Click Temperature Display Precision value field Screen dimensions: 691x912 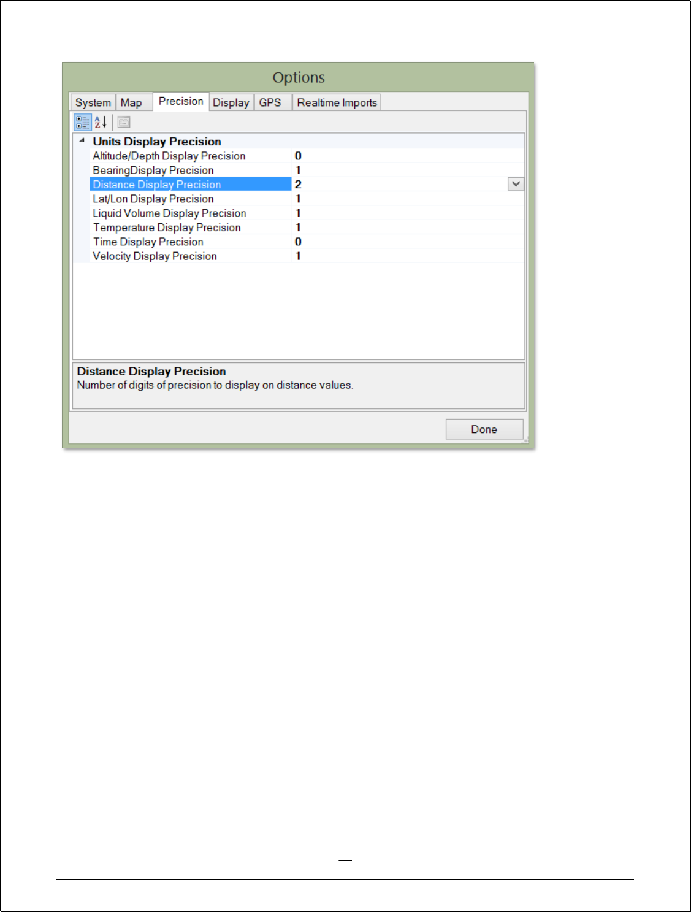click(408, 228)
